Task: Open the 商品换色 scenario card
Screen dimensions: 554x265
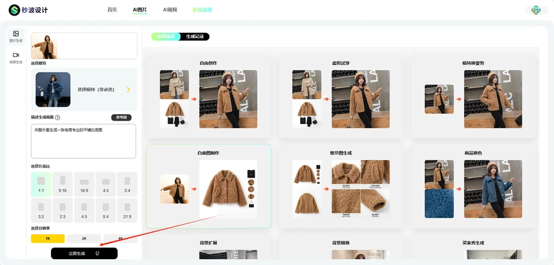Action: pos(473,186)
